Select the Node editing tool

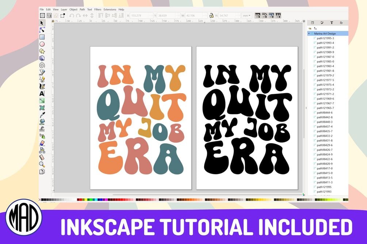(42, 30)
